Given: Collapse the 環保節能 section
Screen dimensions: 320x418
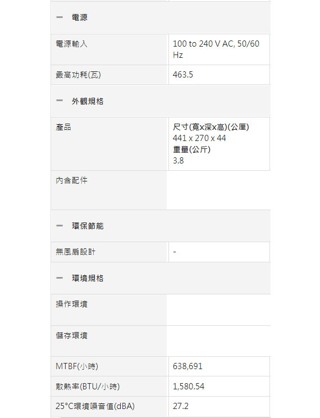Looking at the screenshot, I should [161, 226].
